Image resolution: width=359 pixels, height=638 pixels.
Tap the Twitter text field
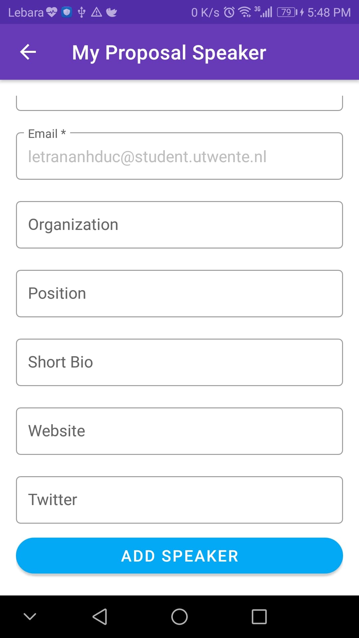click(179, 500)
